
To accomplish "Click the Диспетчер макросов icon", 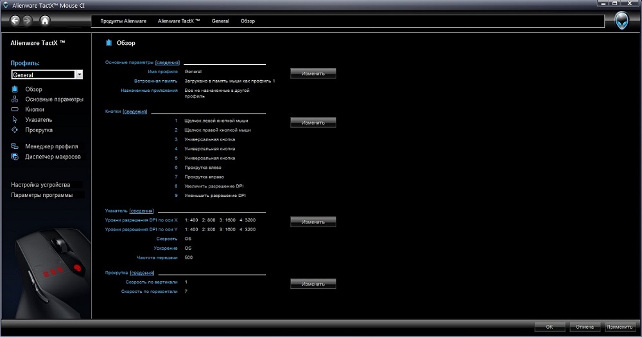I will pyautogui.click(x=15, y=157).
